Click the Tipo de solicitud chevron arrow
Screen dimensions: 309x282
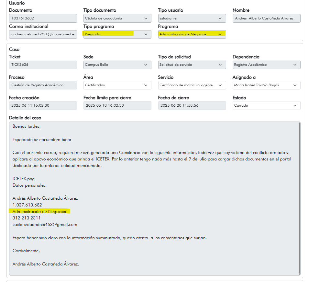(x=220, y=65)
